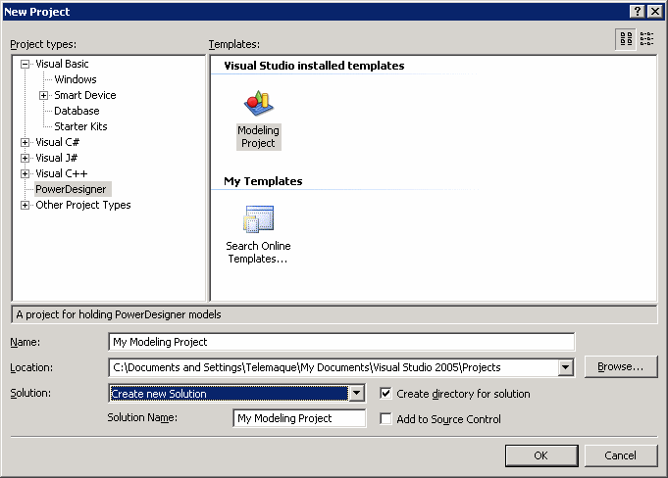
Task: Open the Location dropdown arrow
Action: [565, 367]
